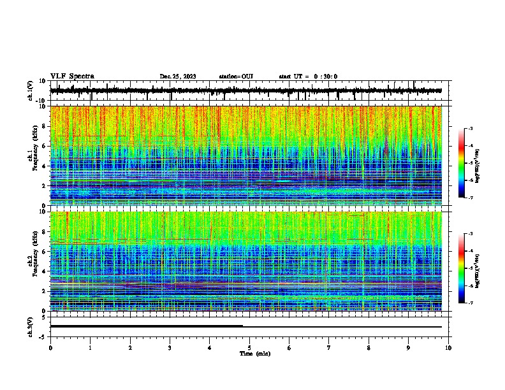Click the "6" tick on the time axis
Viewport: 505px width, 390px height.
click(289, 348)
